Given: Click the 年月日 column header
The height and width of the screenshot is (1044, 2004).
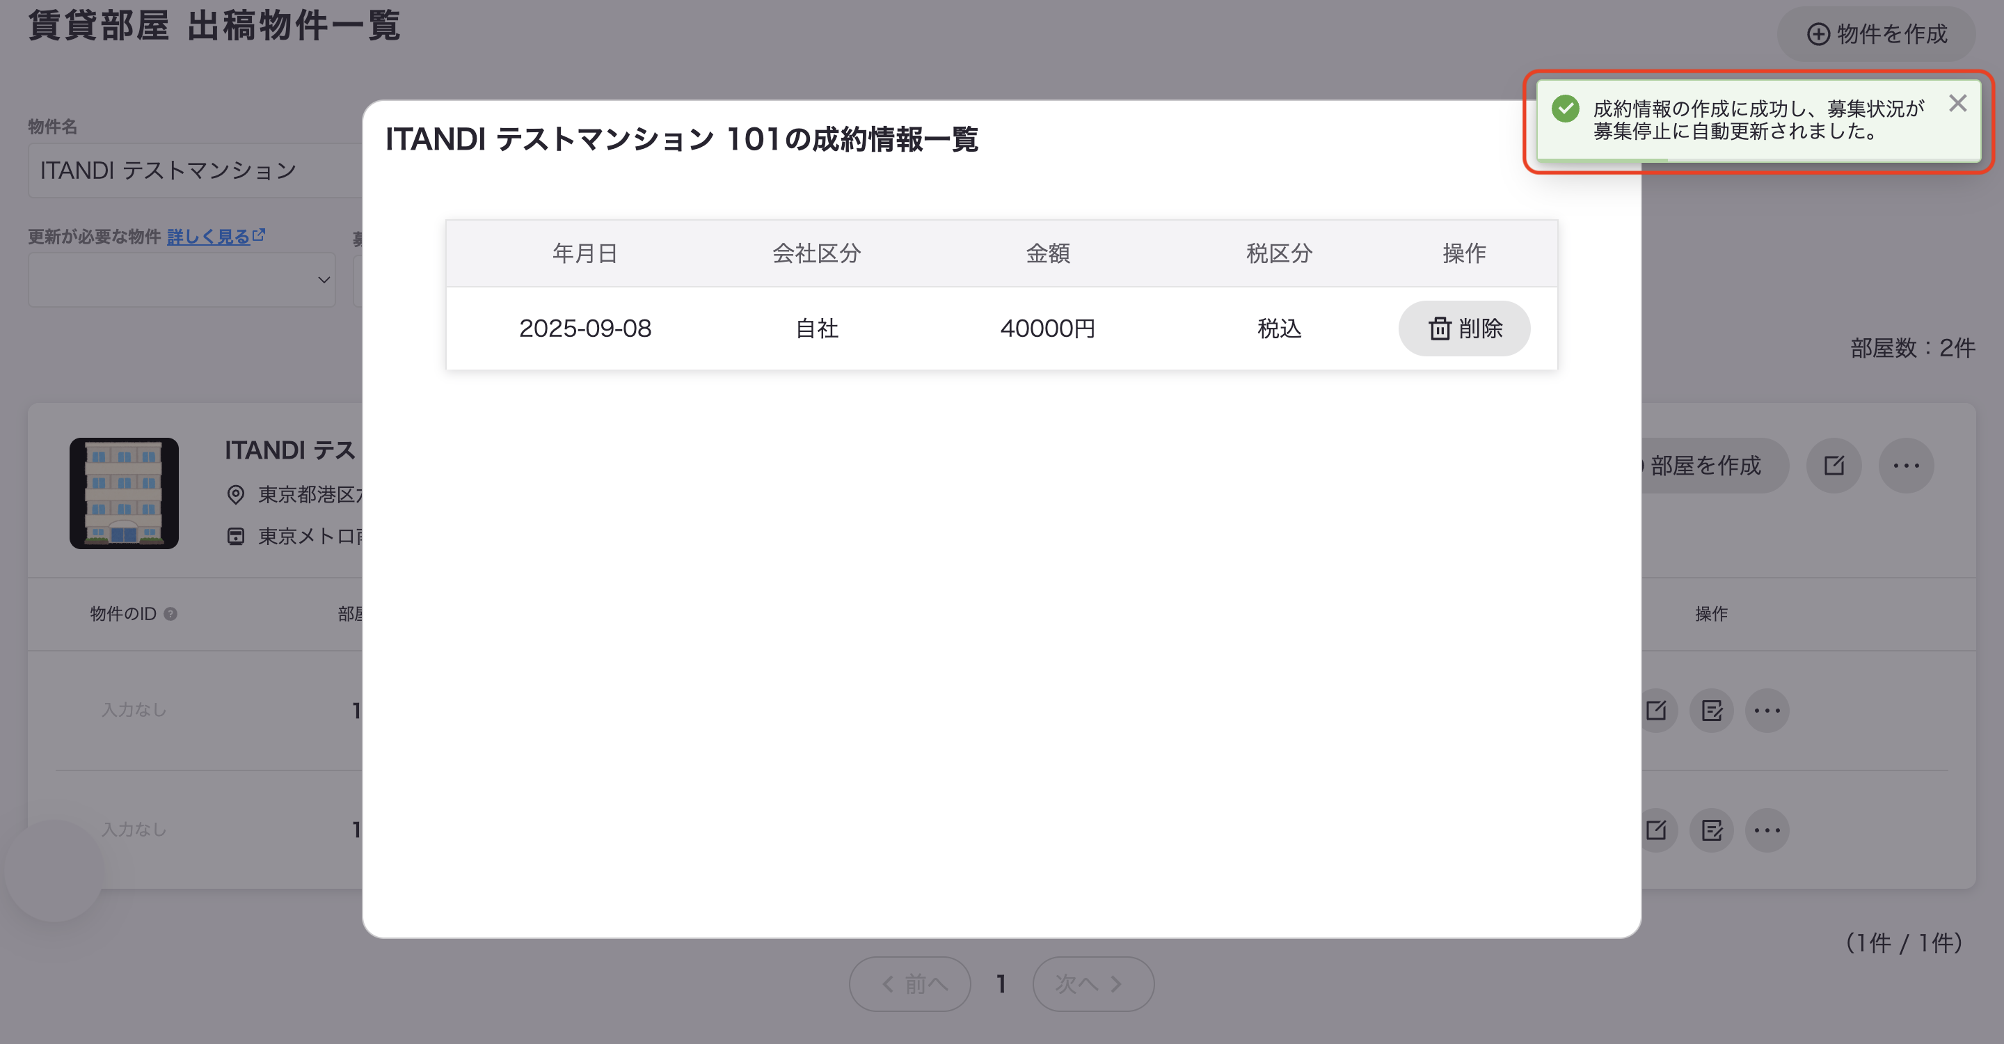Looking at the screenshot, I should point(585,253).
